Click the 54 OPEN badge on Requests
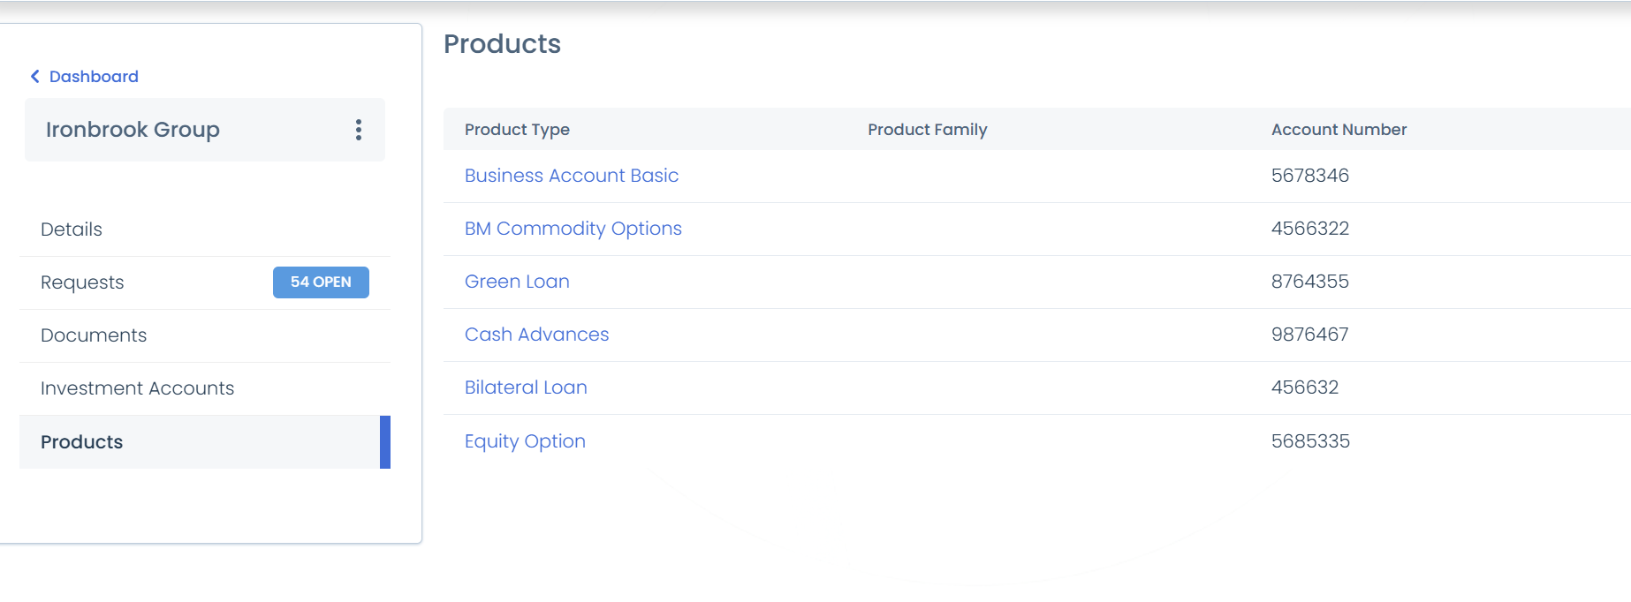The height and width of the screenshot is (602, 1631). point(321,282)
